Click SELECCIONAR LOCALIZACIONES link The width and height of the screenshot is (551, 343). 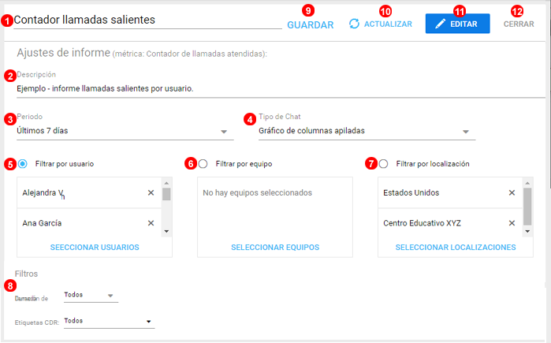(456, 247)
